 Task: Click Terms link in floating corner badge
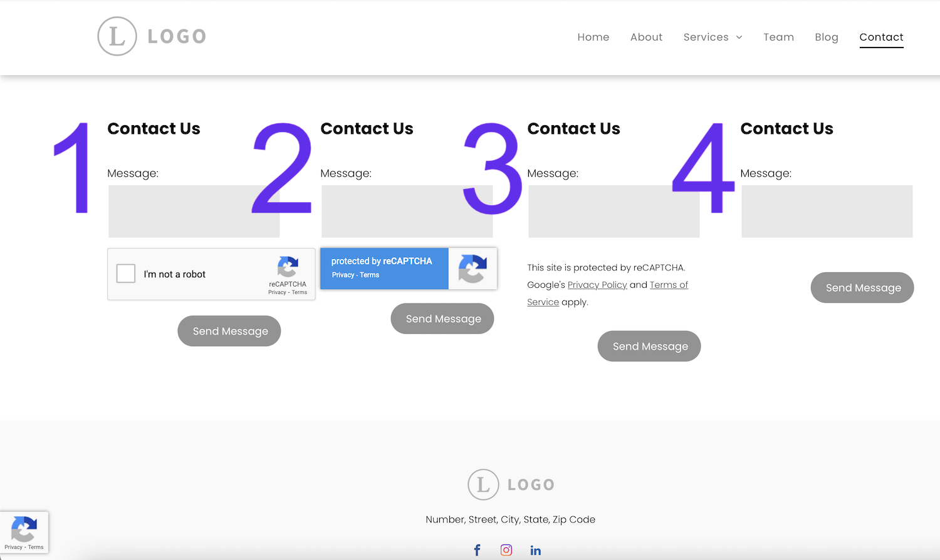coord(36,547)
